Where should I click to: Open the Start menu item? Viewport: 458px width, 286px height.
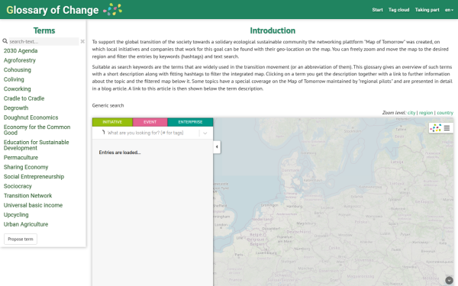377,10
